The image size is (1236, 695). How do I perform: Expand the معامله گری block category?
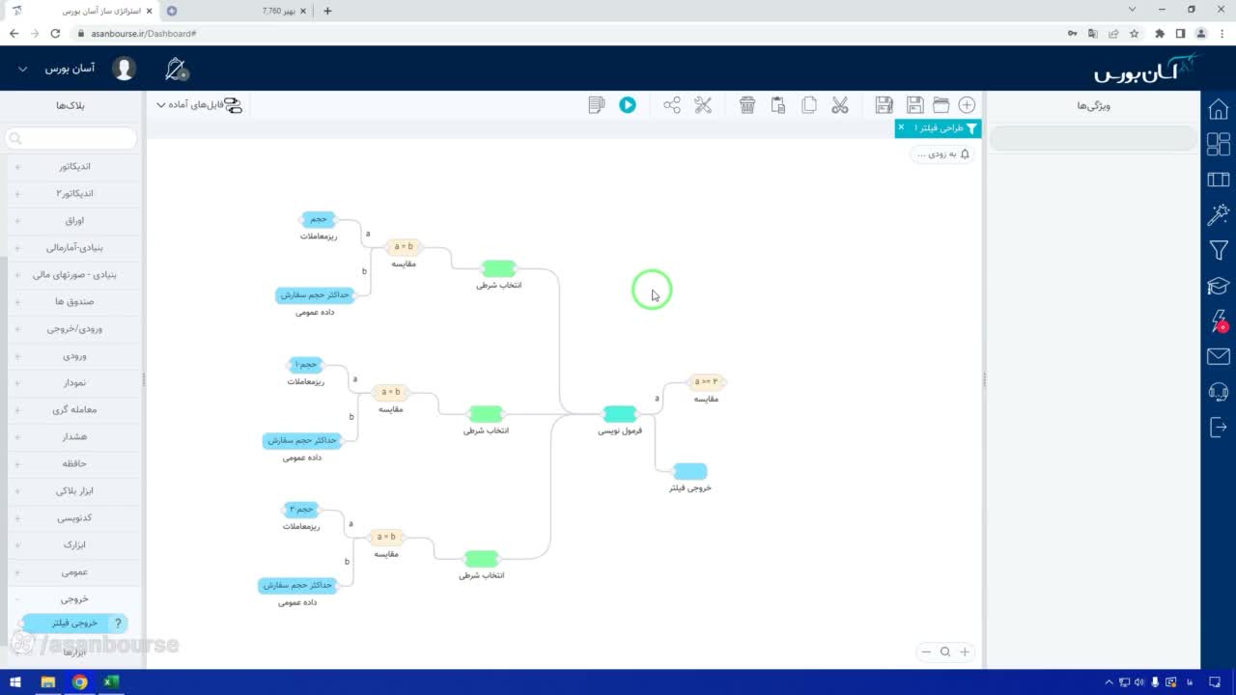pos(74,409)
